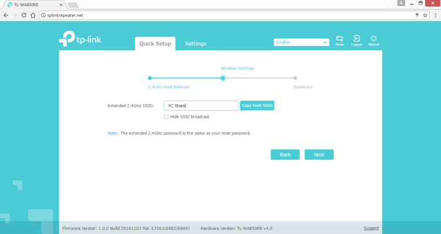Switch to the Quick Setup tab
This screenshot has height=234, width=441.
[x=155, y=44]
